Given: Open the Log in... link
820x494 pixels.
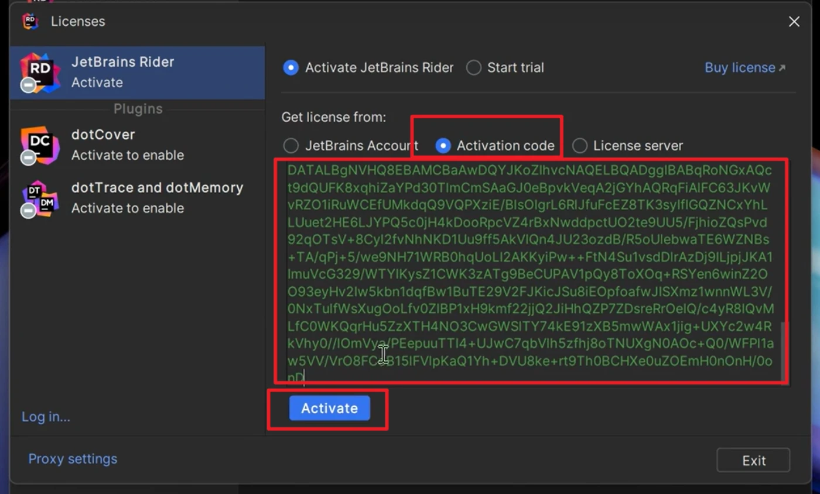Looking at the screenshot, I should [x=46, y=417].
